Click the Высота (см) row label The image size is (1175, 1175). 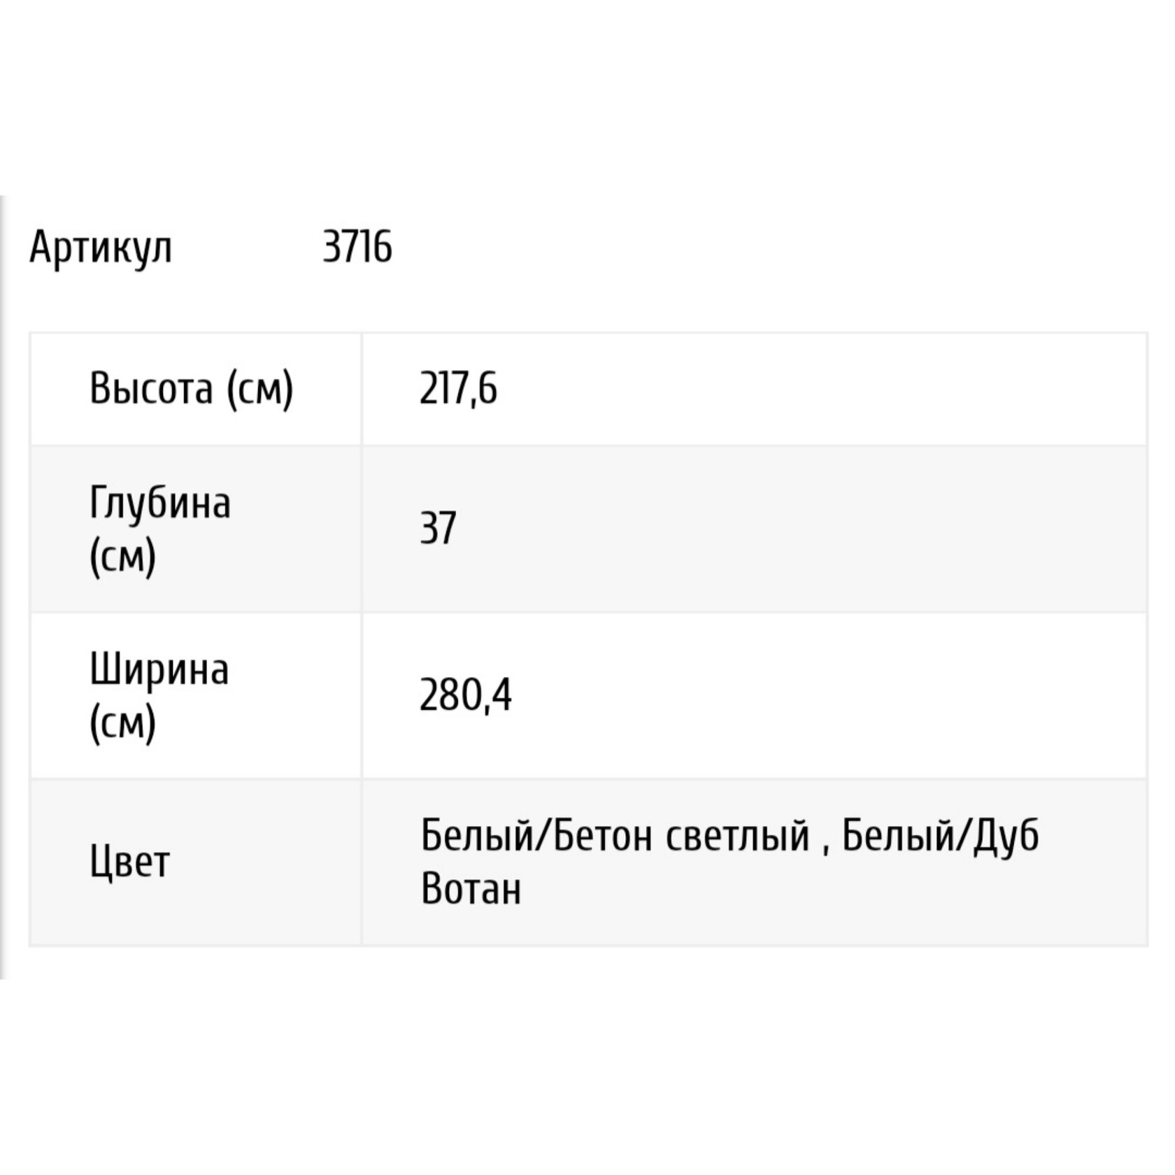click(192, 388)
